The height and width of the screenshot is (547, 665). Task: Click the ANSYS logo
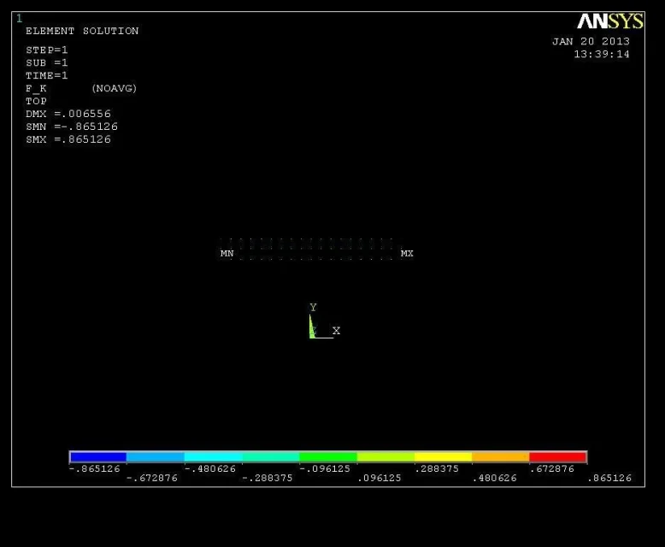pos(609,21)
